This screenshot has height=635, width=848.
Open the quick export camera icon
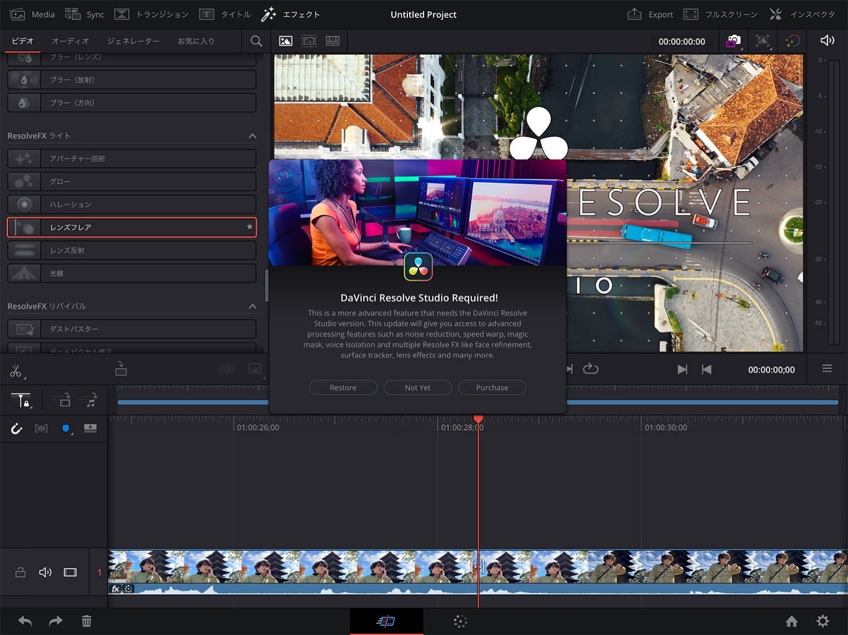733,41
